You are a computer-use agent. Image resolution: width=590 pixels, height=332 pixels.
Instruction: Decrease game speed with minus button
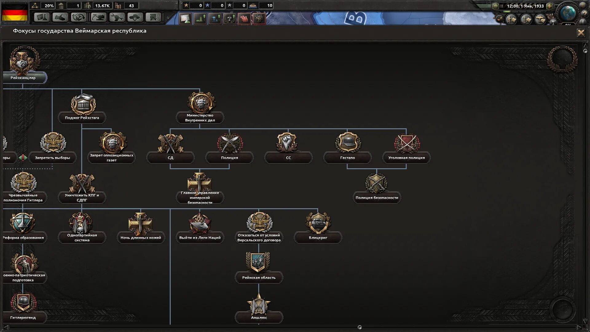495,6
